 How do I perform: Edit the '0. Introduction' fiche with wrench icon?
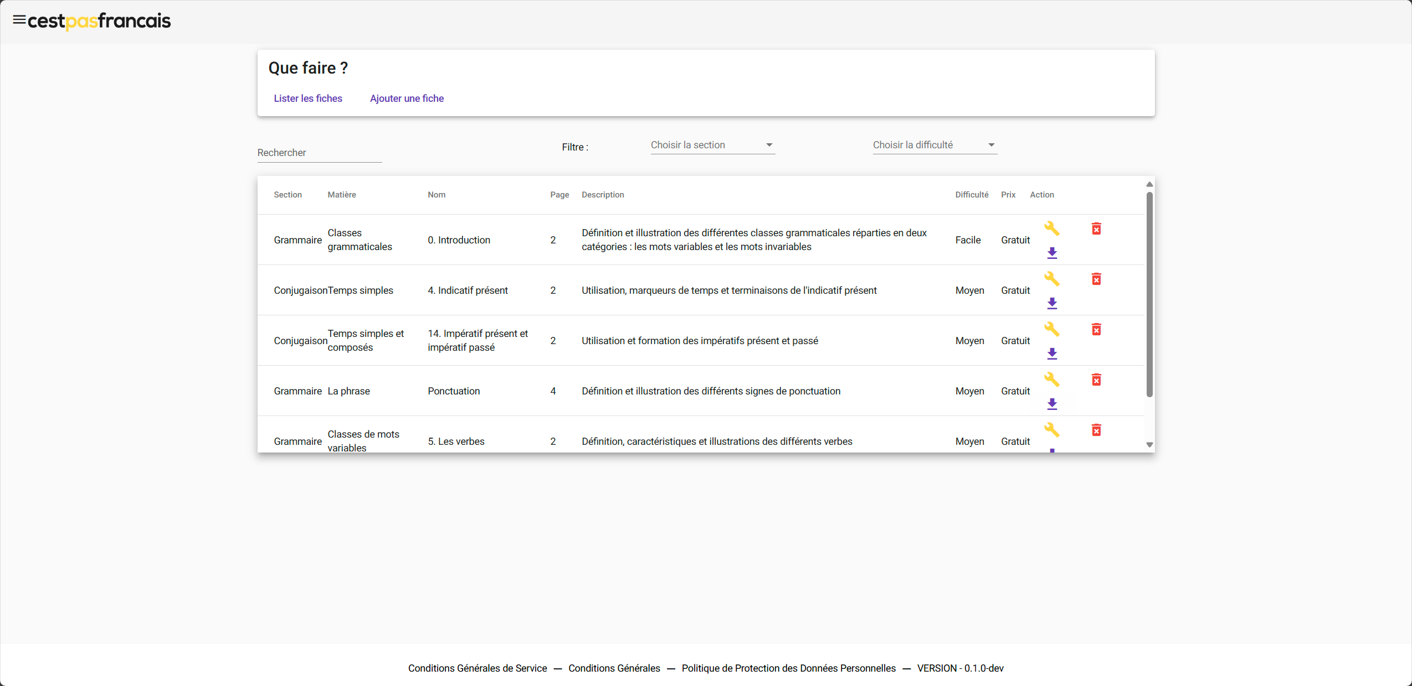(1051, 228)
